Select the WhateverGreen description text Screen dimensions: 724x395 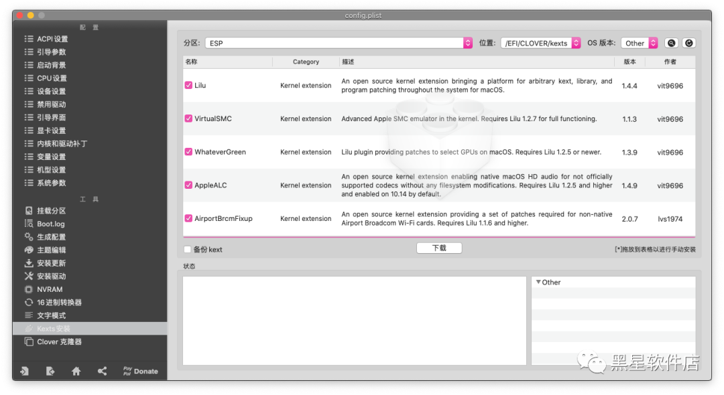coord(471,151)
